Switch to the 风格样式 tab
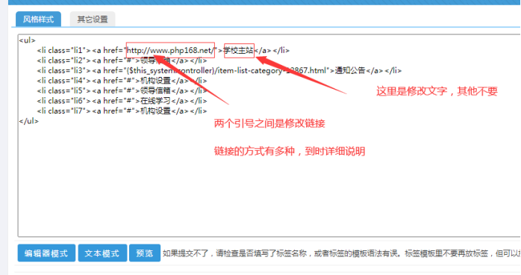This screenshot has height=275, width=521. tap(38, 19)
